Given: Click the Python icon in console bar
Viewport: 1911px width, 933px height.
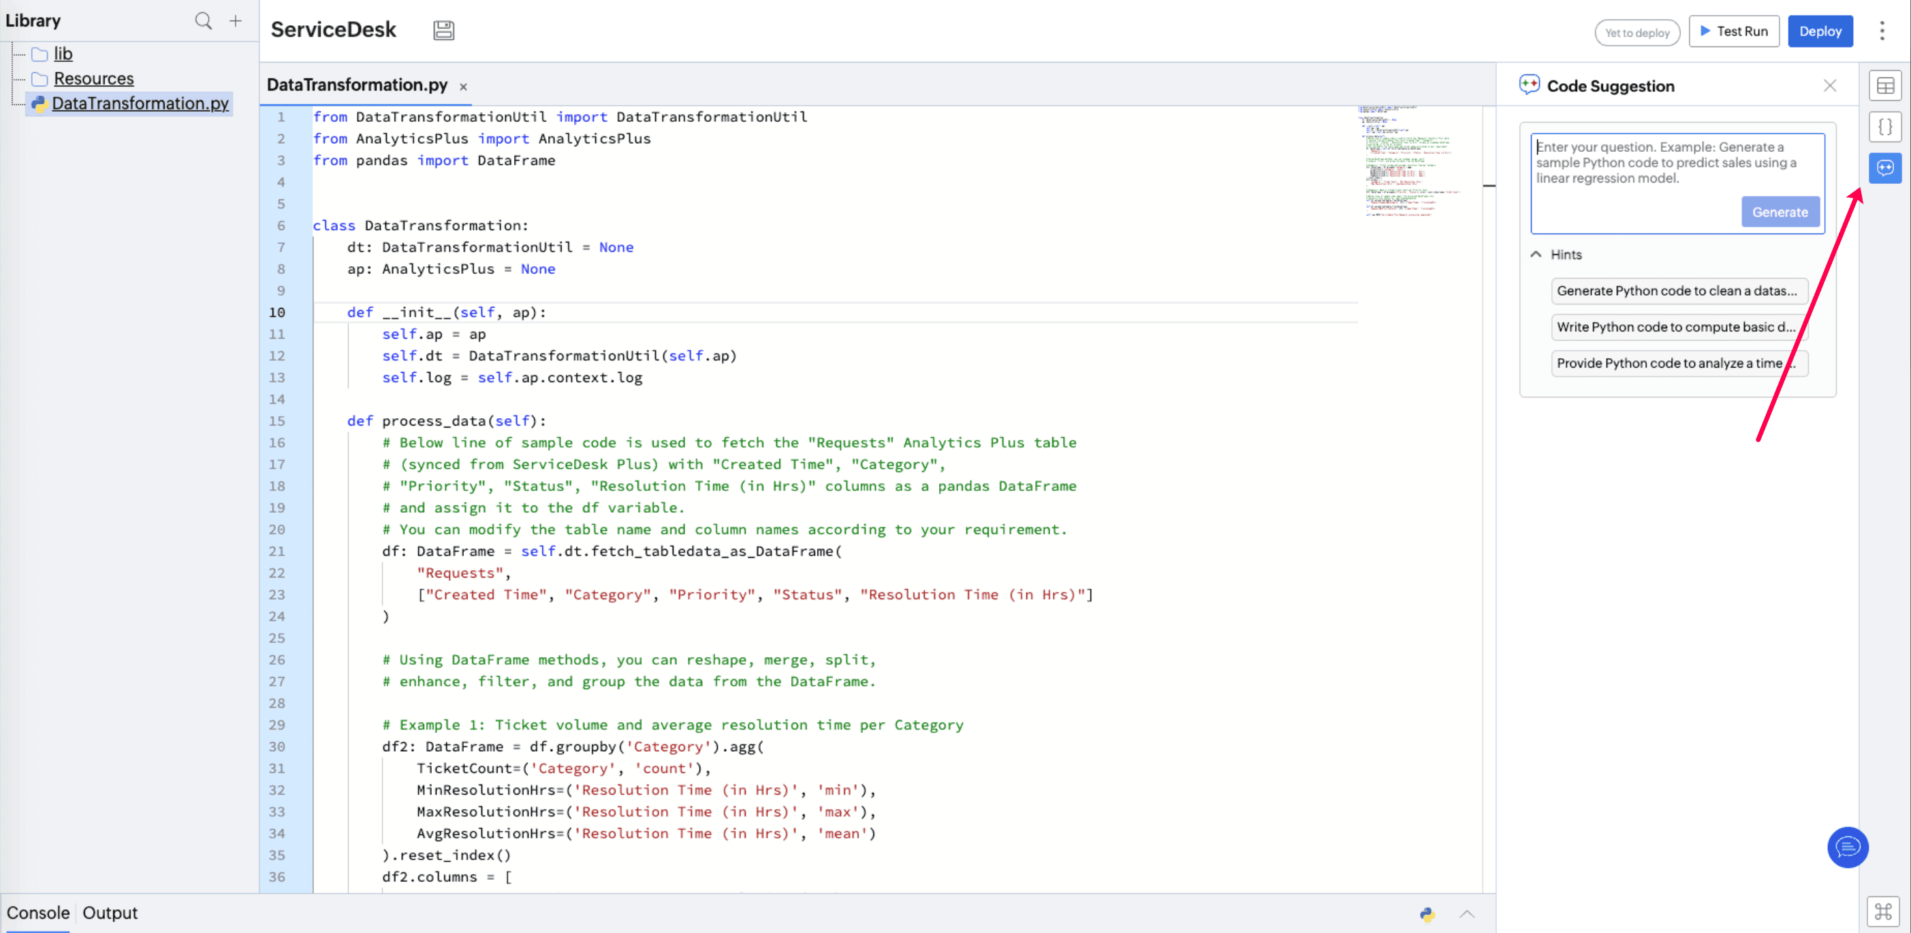Looking at the screenshot, I should point(1427,914).
